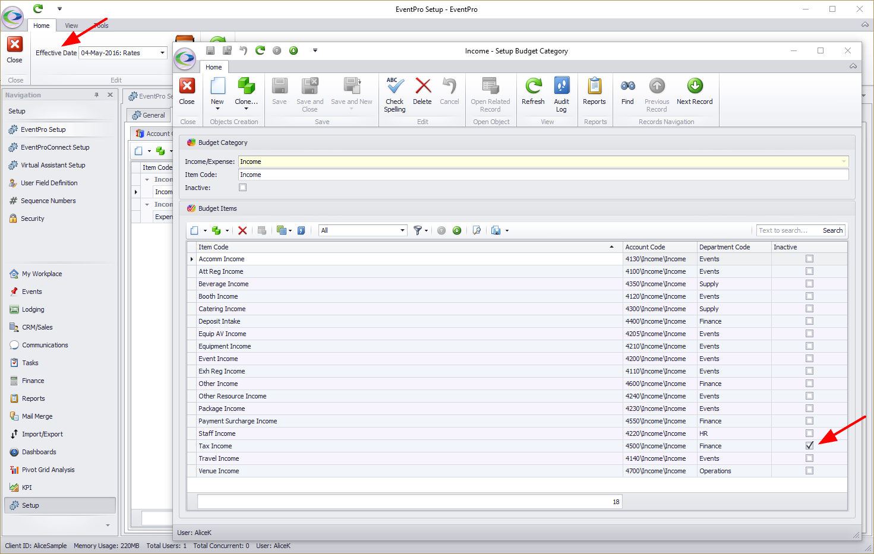Click the undo icon in quick access toolbar

pos(243,50)
